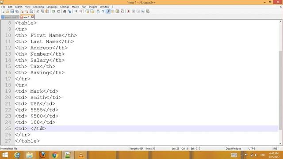
Task: Click the Close document toolbar icon
Action: click(22, 11)
